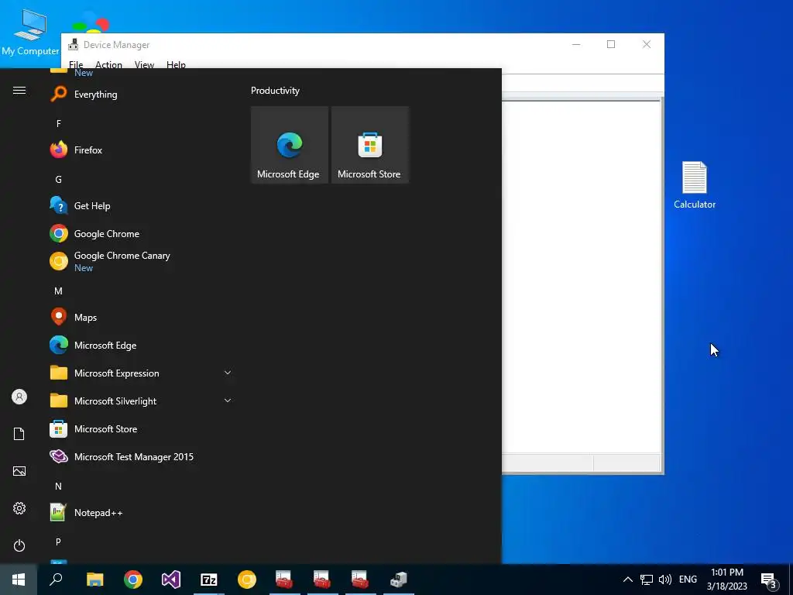Switch input language via ENG indicator

[688, 580]
